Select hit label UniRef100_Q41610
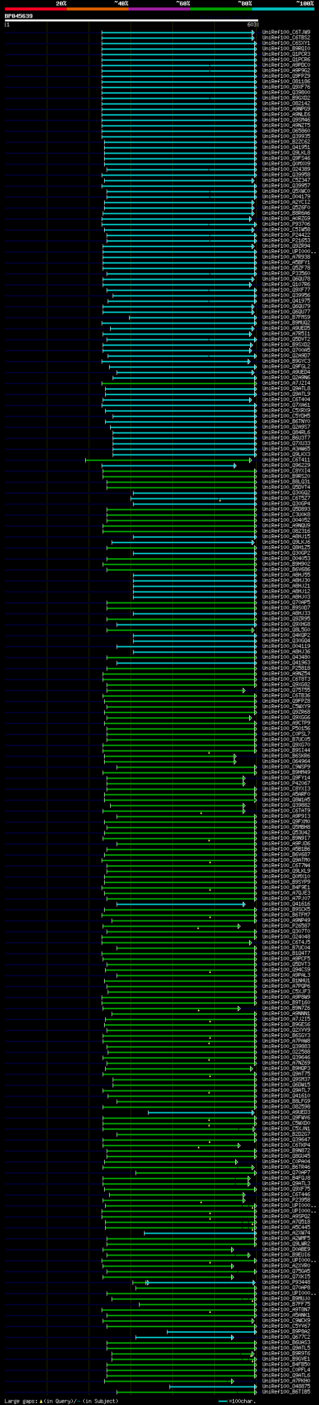This screenshot has height=1405, width=319. pyautogui.click(x=286, y=1096)
